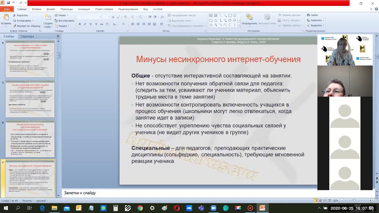Open the Дизайн ribbon tab
379x213 pixels.
(x=51, y=9)
